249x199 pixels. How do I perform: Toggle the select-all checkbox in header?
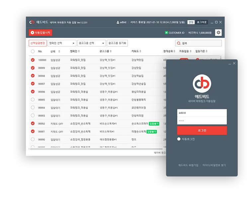tap(33, 51)
